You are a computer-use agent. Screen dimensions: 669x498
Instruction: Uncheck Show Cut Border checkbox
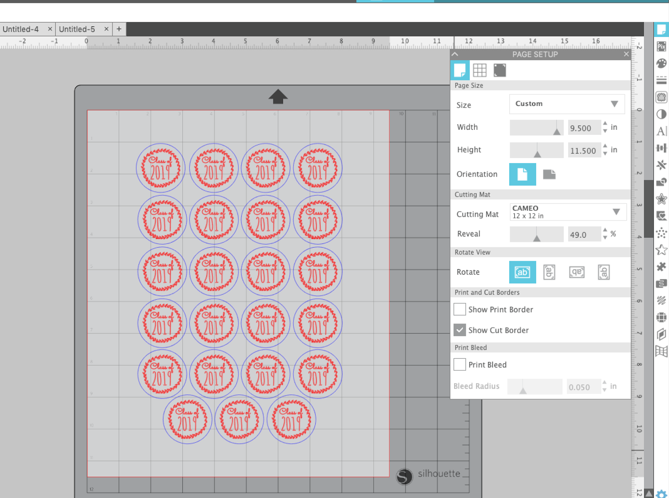point(460,330)
